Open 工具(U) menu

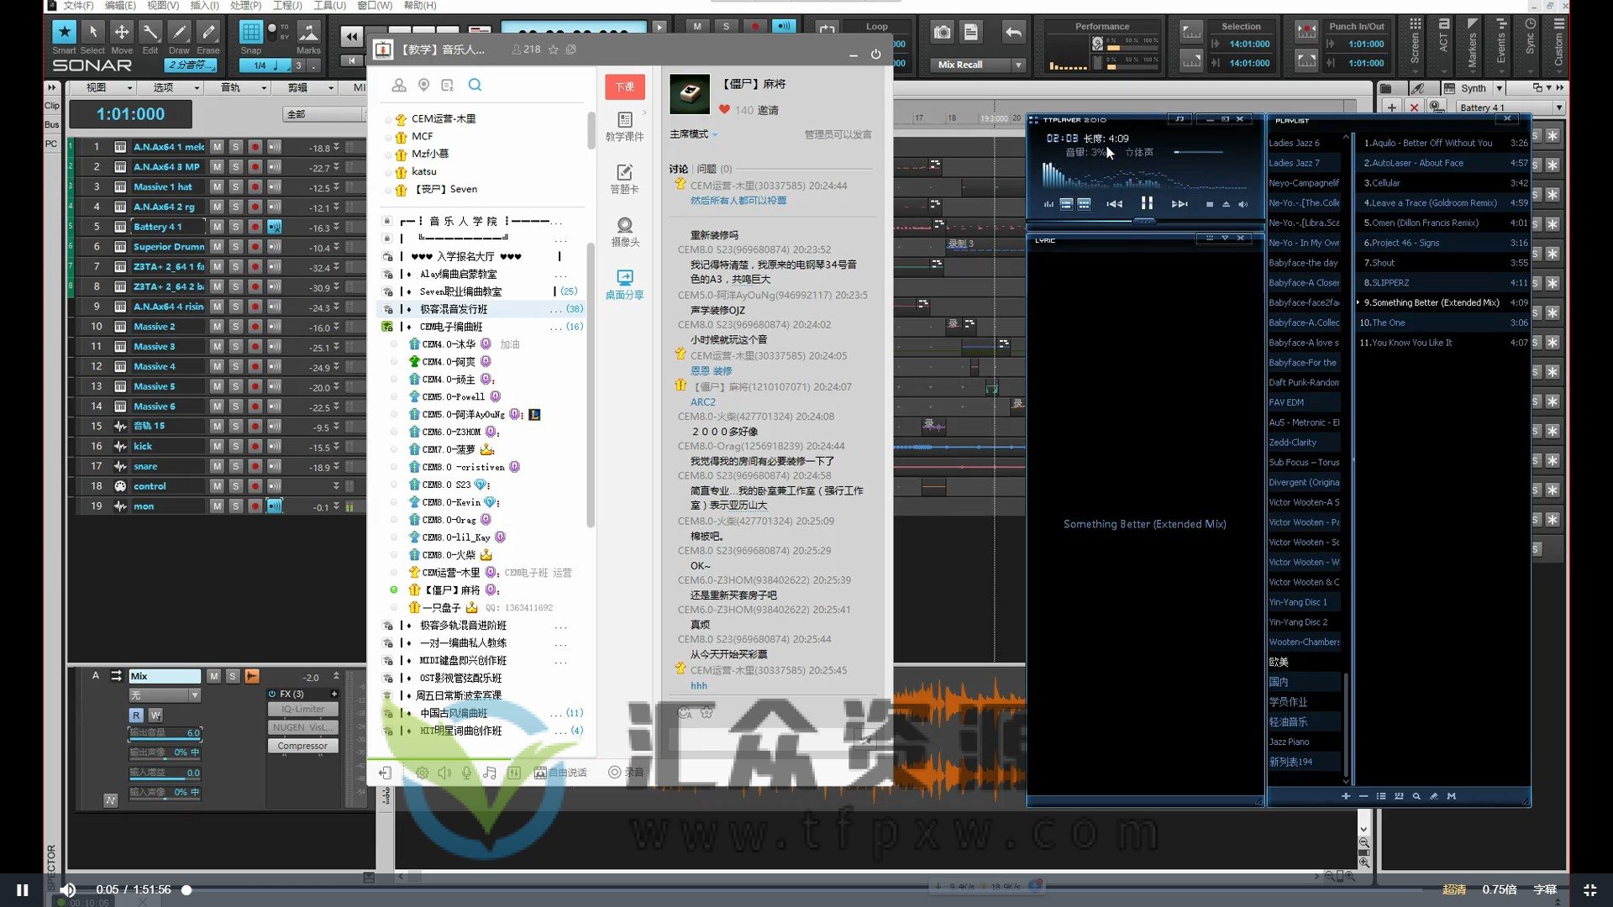(329, 5)
